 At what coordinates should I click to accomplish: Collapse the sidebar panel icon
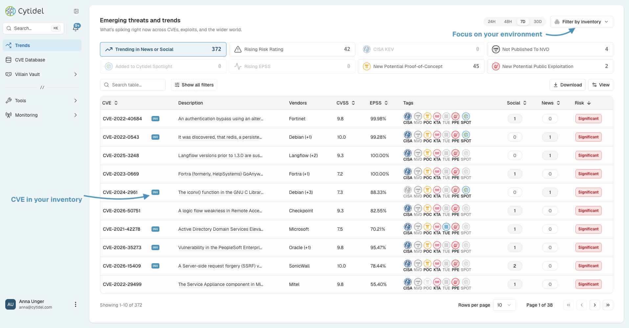(76, 11)
